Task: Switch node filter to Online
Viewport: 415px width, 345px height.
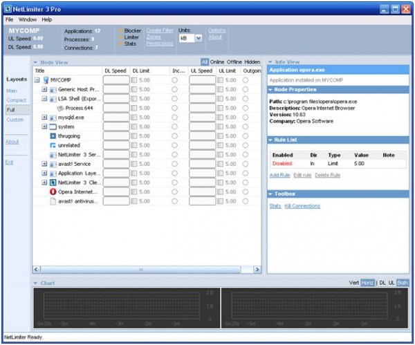Action: click(x=217, y=62)
